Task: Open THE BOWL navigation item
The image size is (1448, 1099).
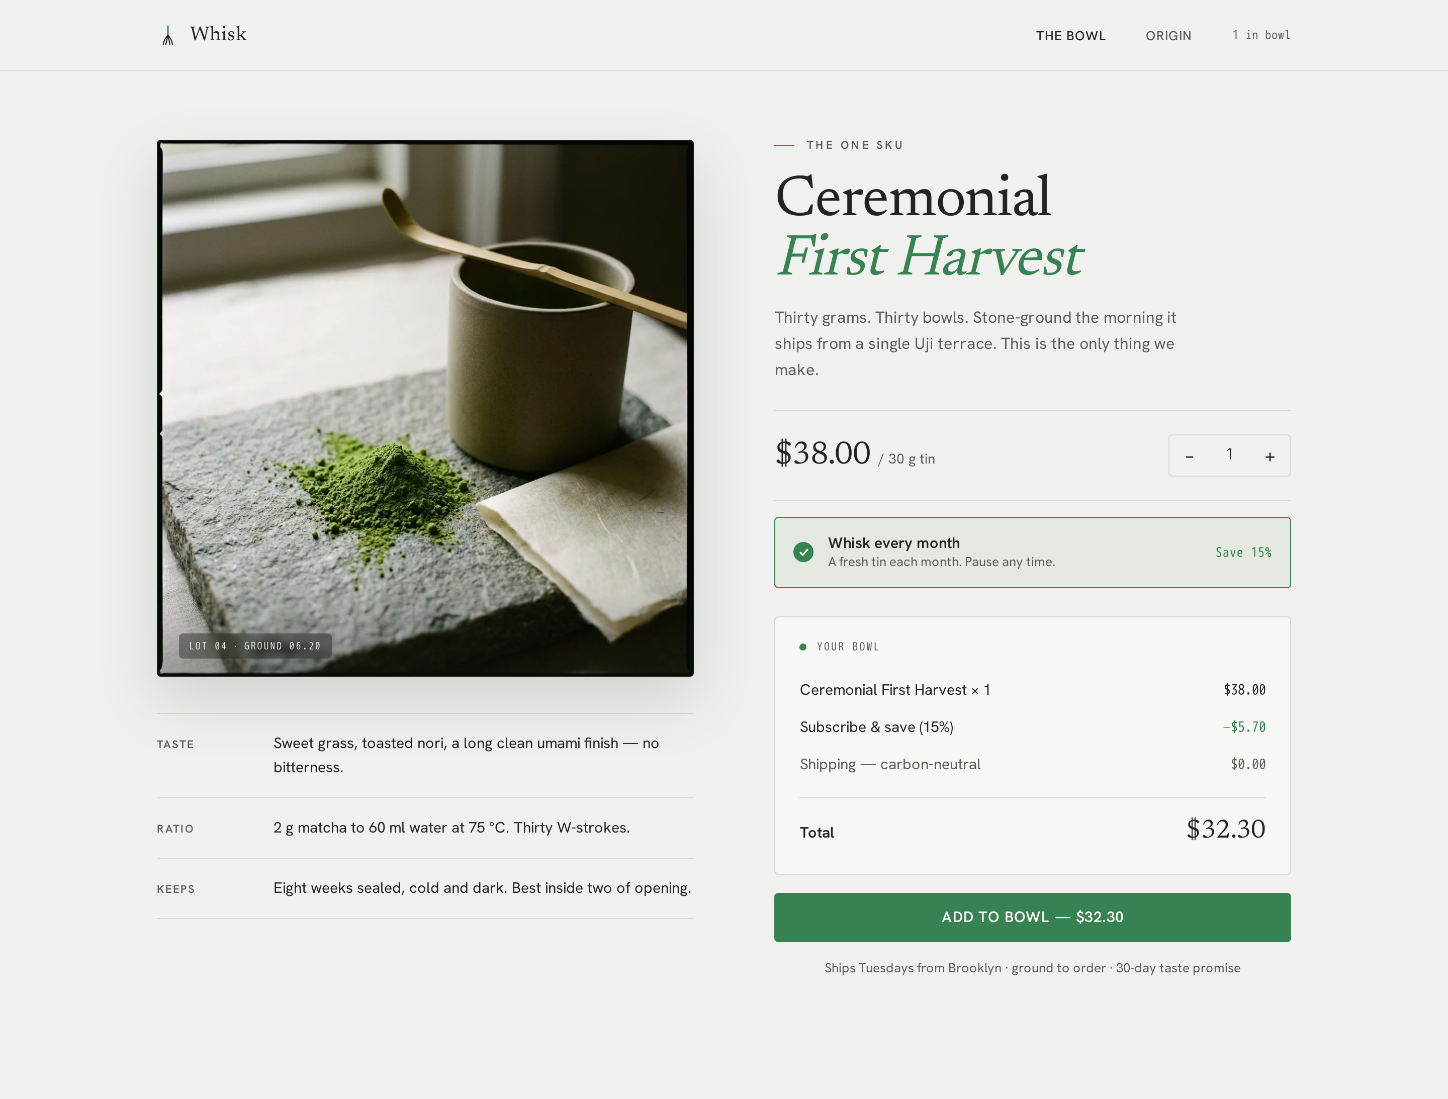Action: click(1070, 36)
